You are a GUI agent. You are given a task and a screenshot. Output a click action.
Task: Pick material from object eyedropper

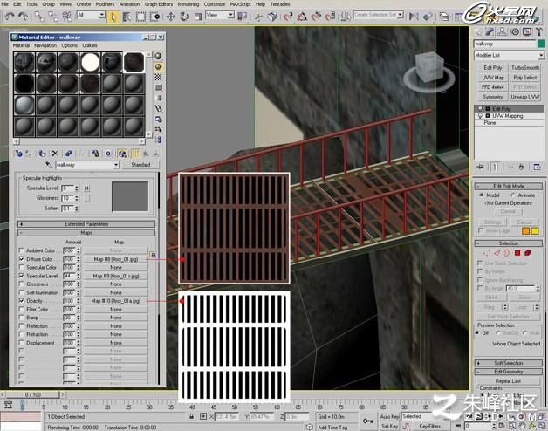(x=48, y=164)
